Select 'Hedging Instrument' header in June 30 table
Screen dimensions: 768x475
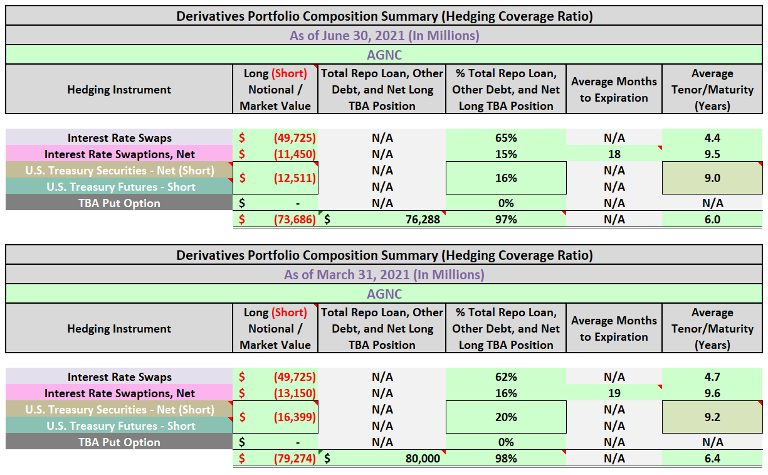pyautogui.click(x=119, y=90)
